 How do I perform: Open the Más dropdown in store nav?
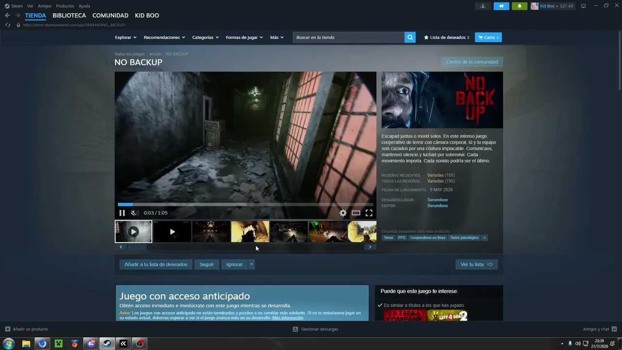click(277, 37)
